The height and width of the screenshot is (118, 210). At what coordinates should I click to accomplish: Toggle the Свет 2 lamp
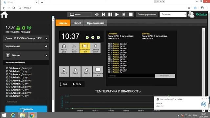pyautogui.click(x=75, y=71)
